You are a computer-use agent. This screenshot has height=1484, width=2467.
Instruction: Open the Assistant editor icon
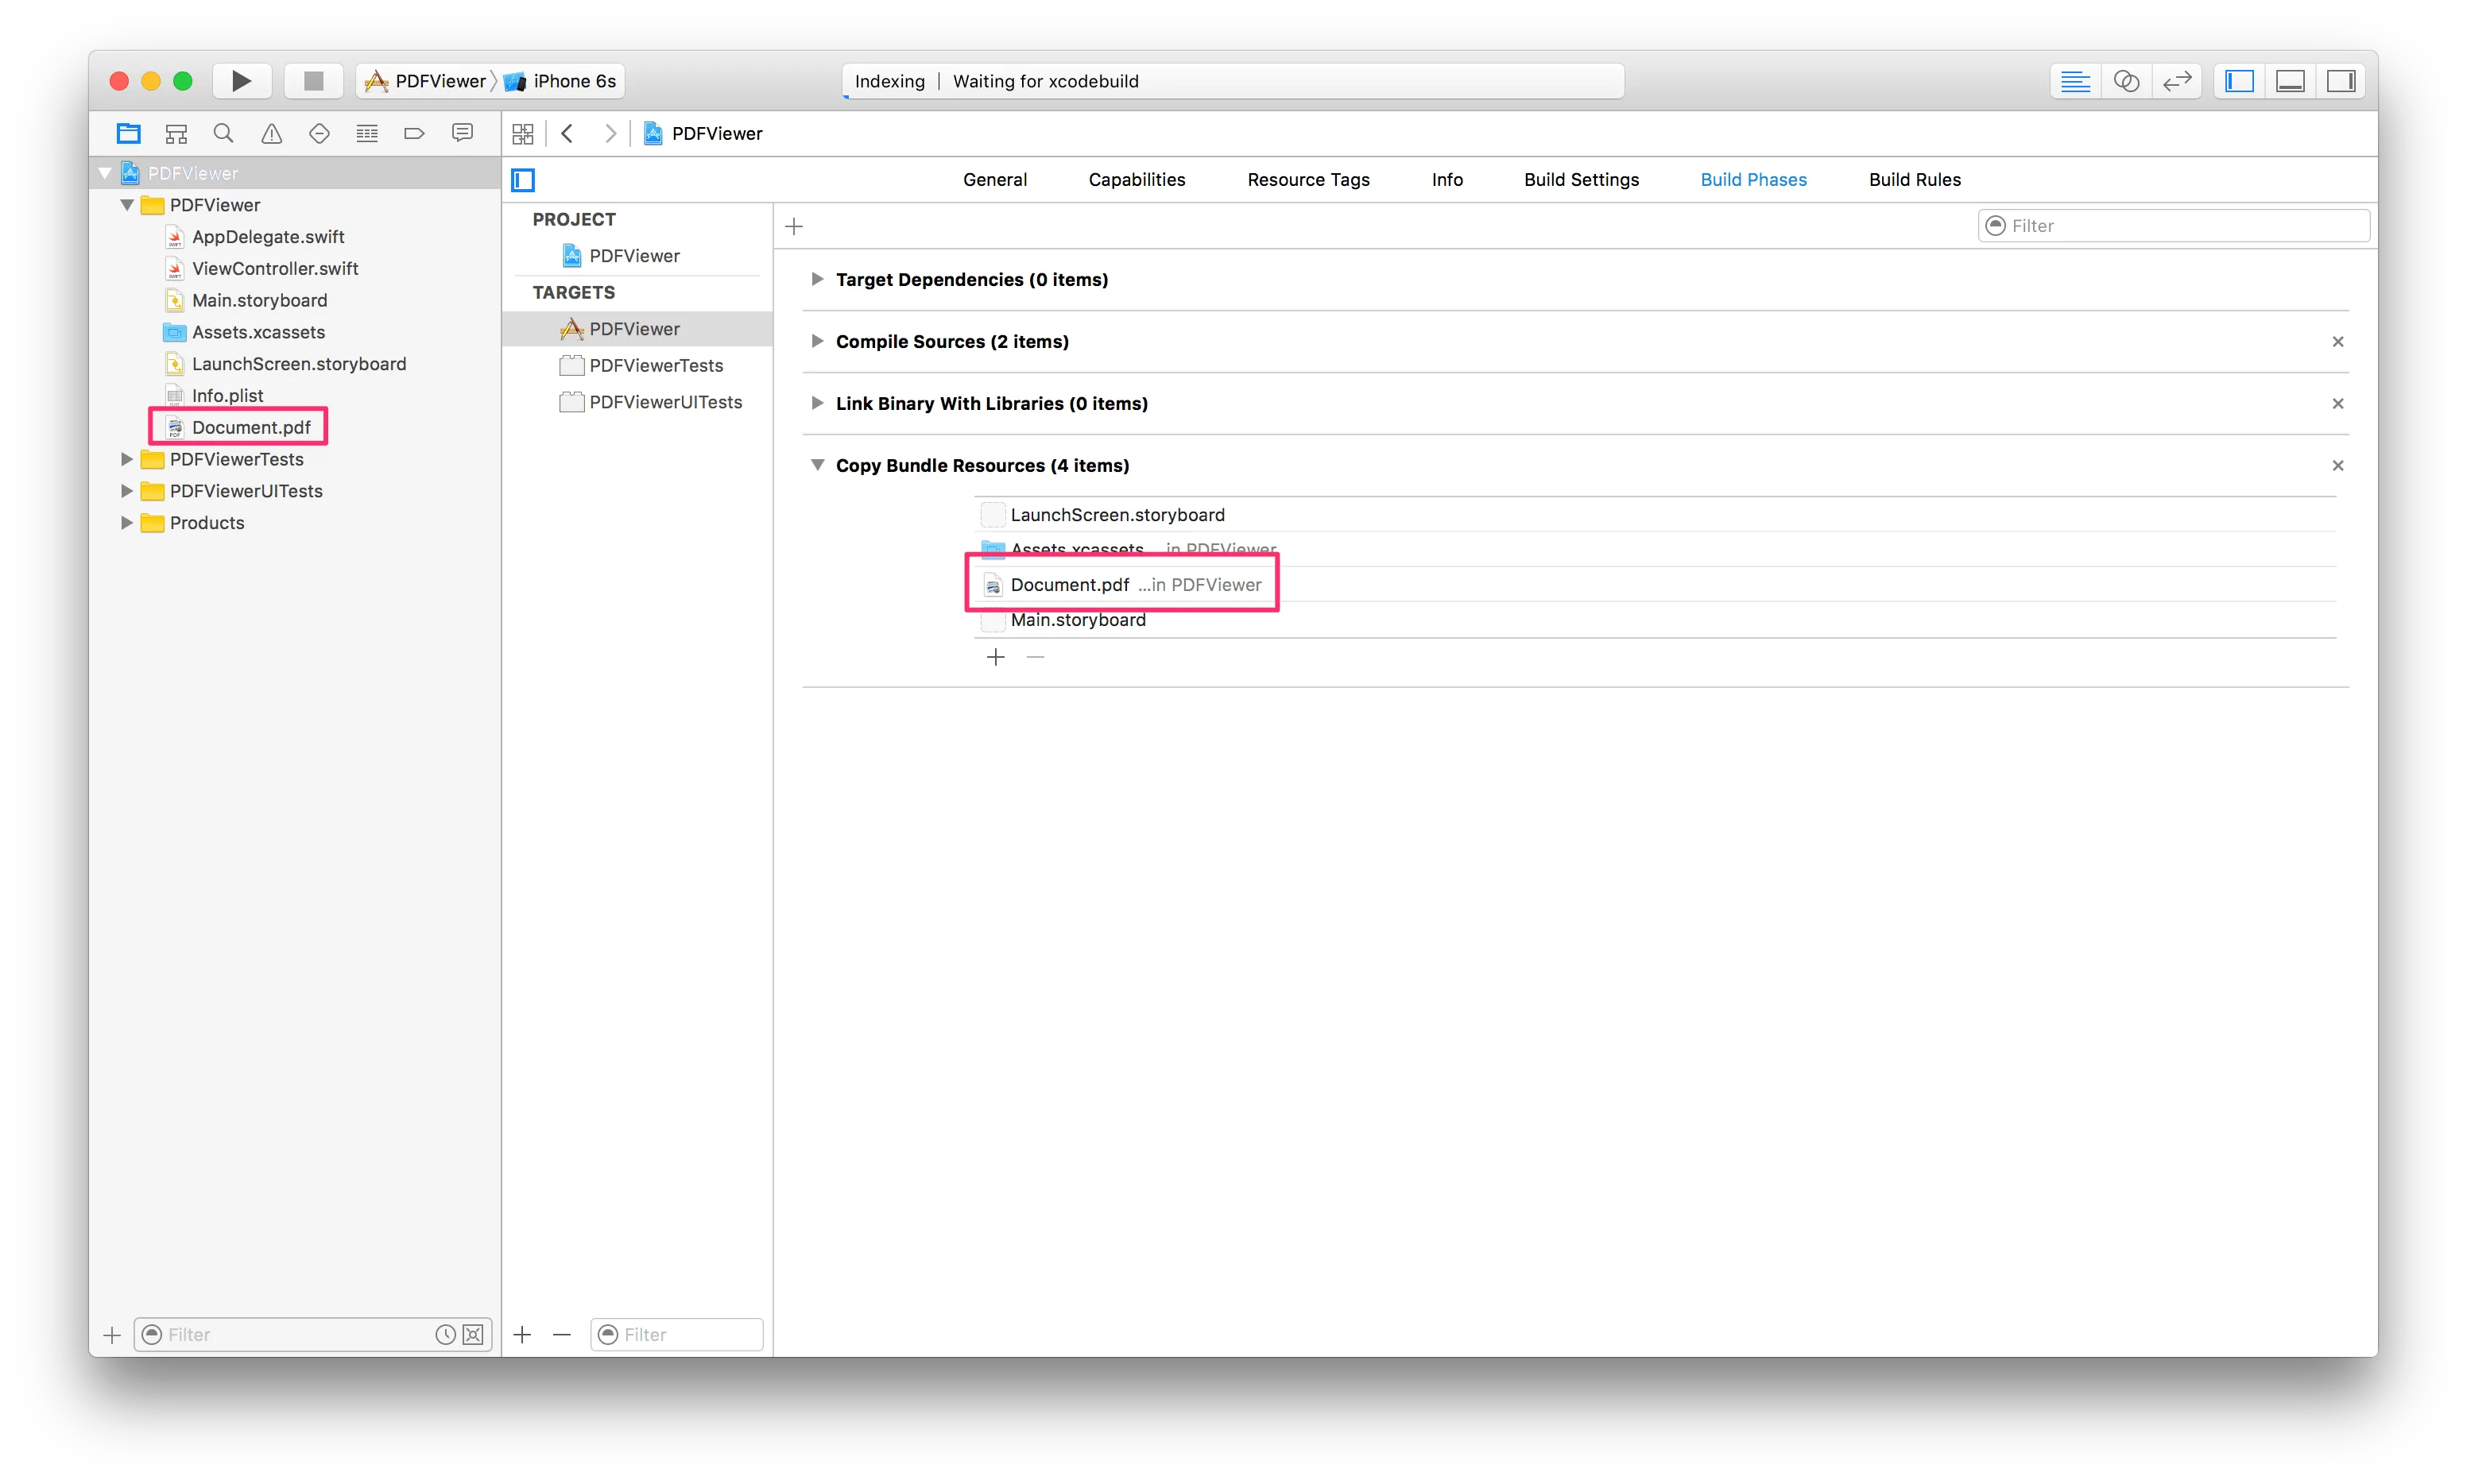pos(2127,81)
